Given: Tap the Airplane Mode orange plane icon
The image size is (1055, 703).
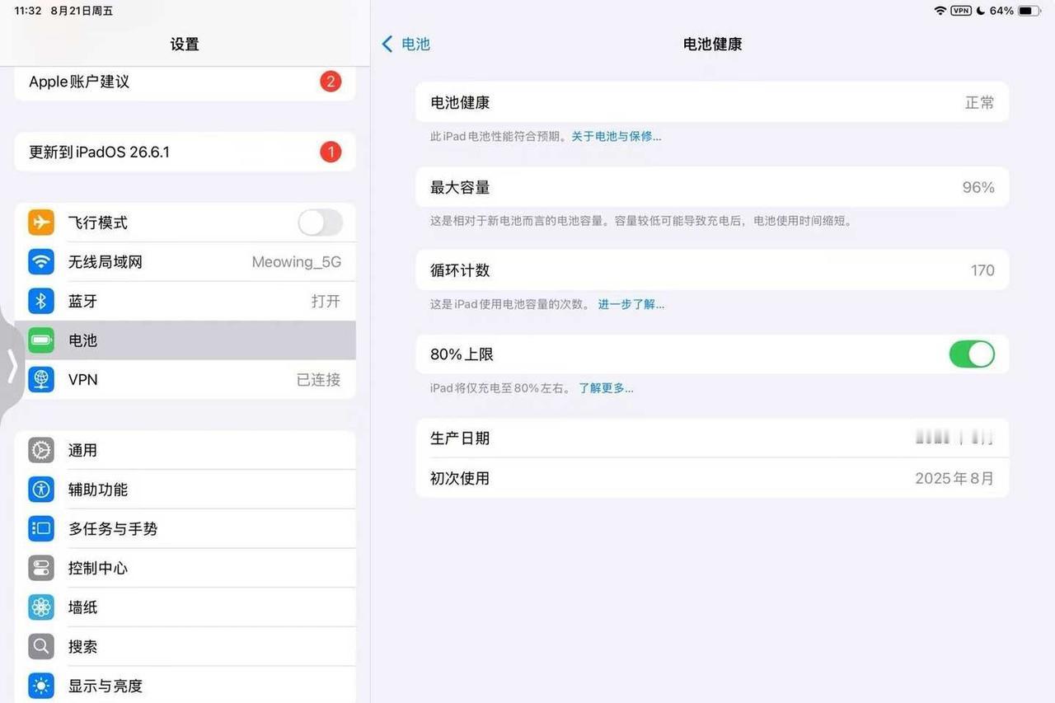Looking at the screenshot, I should (x=41, y=223).
